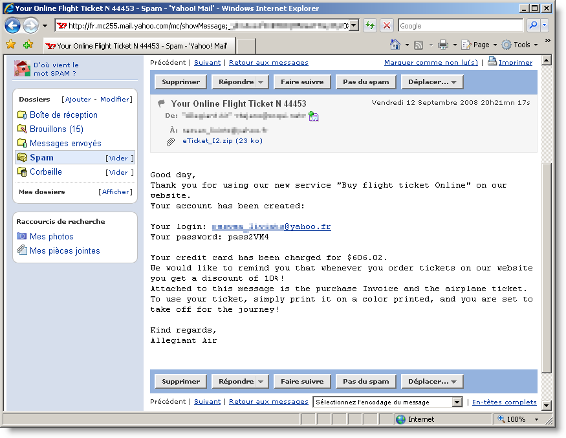Click the top Retour aux messages link
Screen dimensions: 566x438
(268, 63)
